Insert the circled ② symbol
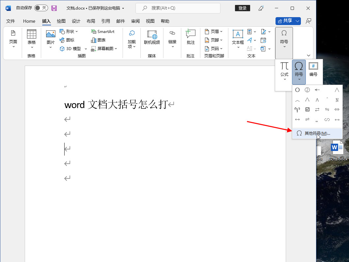This screenshot has height=262, width=349. pyautogui.click(x=307, y=90)
